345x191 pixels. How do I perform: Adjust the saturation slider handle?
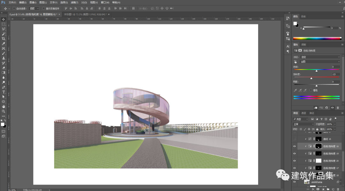point(311,78)
